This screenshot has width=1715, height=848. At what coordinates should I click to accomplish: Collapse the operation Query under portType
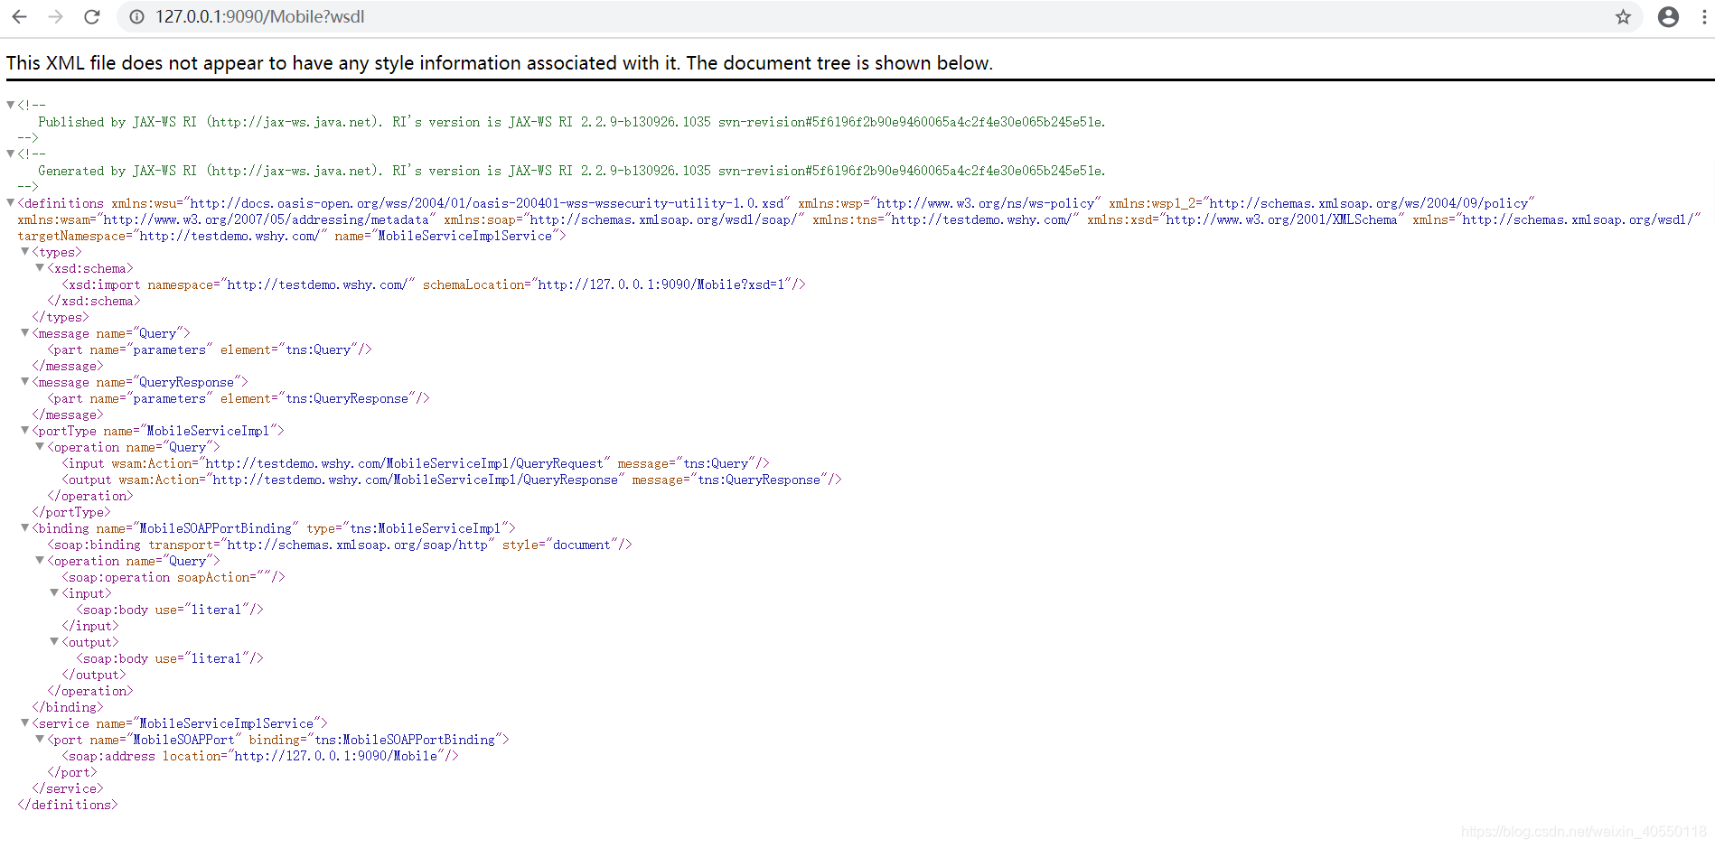pos(40,446)
